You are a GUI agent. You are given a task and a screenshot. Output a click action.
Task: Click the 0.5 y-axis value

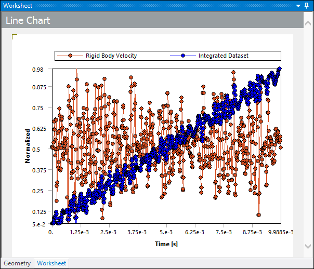pyautogui.click(x=36, y=150)
